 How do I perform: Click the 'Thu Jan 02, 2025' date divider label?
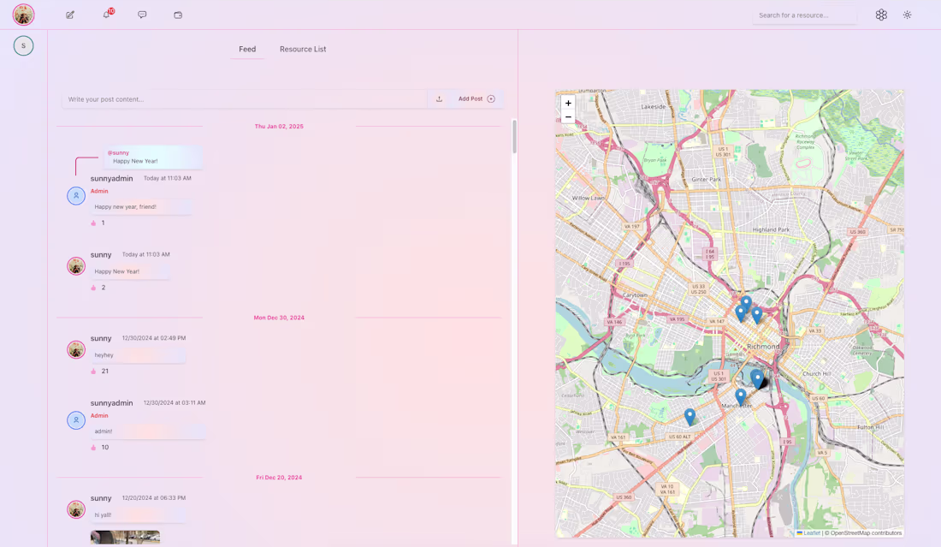279,127
